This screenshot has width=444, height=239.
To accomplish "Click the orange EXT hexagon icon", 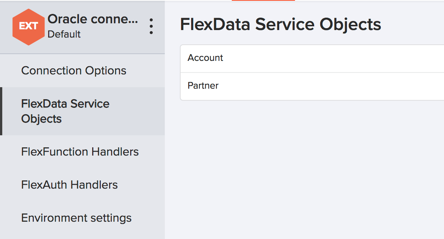I will click(x=28, y=26).
